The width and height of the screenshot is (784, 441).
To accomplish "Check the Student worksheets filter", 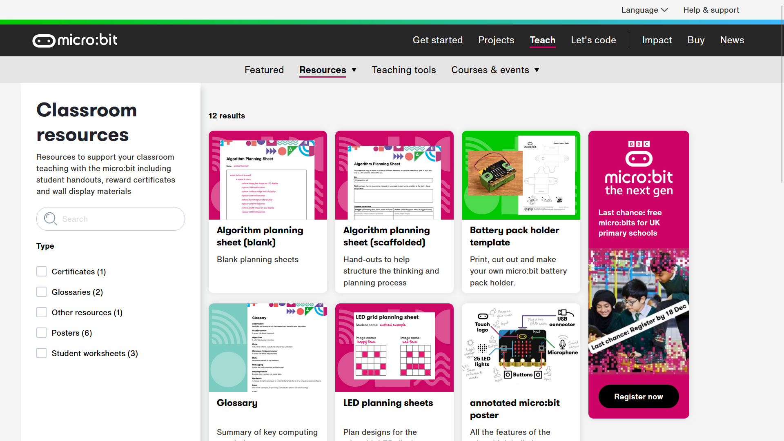I will (41, 353).
